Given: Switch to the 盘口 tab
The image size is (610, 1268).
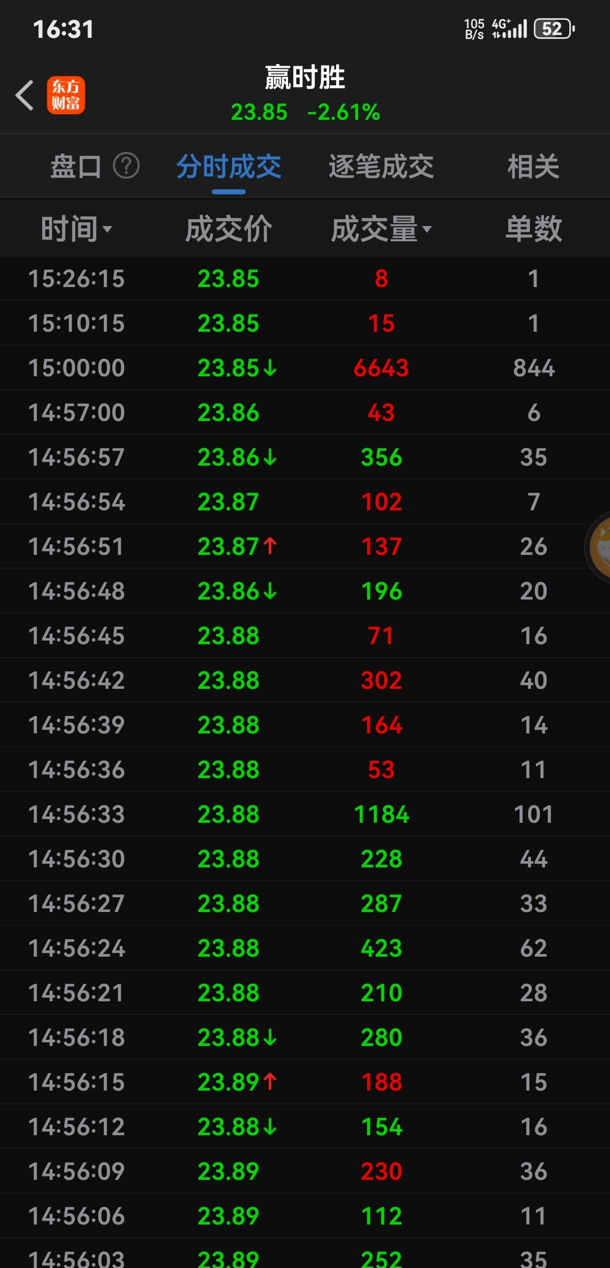Looking at the screenshot, I should (76, 166).
